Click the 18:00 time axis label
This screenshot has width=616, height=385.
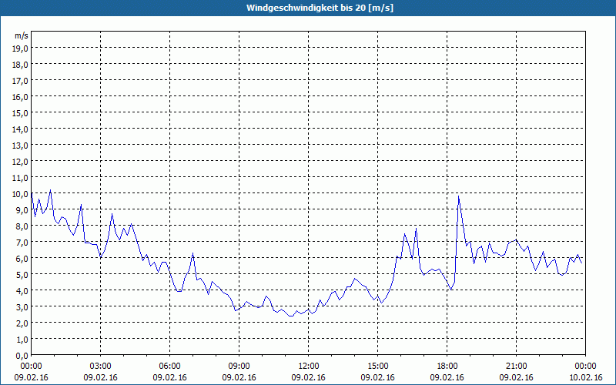[447, 367]
